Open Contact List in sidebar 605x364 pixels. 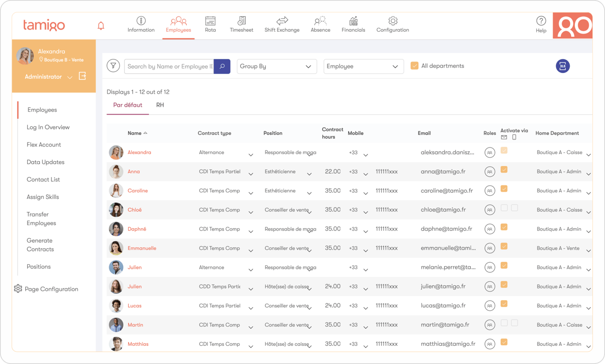[x=43, y=179]
